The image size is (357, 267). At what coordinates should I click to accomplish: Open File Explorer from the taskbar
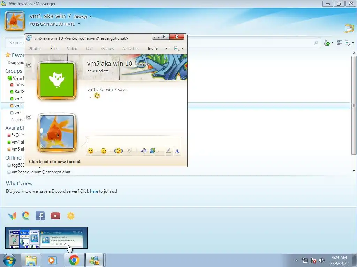(x=31, y=260)
